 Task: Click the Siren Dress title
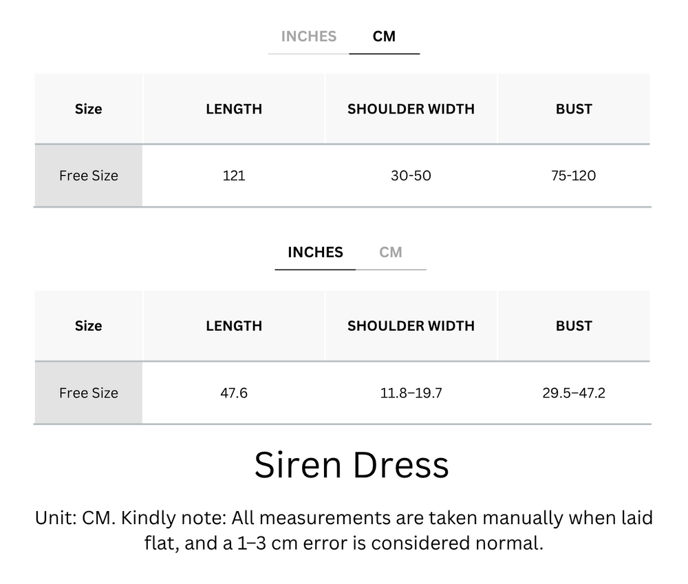tap(352, 464)
